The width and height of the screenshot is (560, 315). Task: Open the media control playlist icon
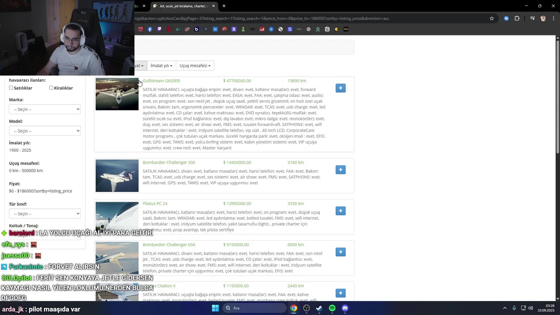[x=532, y=18]
